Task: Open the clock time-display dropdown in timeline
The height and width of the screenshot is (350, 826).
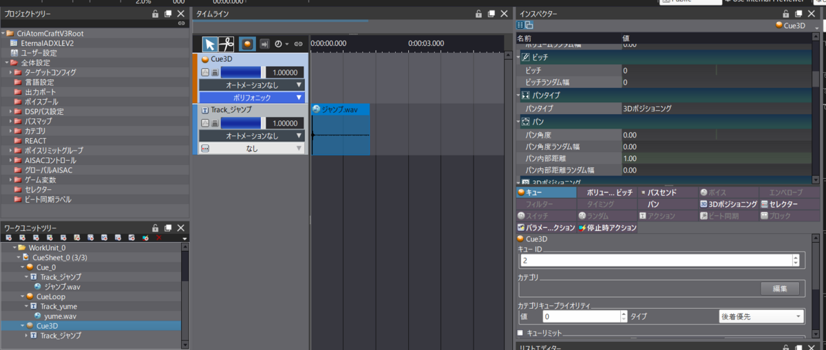Action: pyautogui.click(x=282, y=43)
